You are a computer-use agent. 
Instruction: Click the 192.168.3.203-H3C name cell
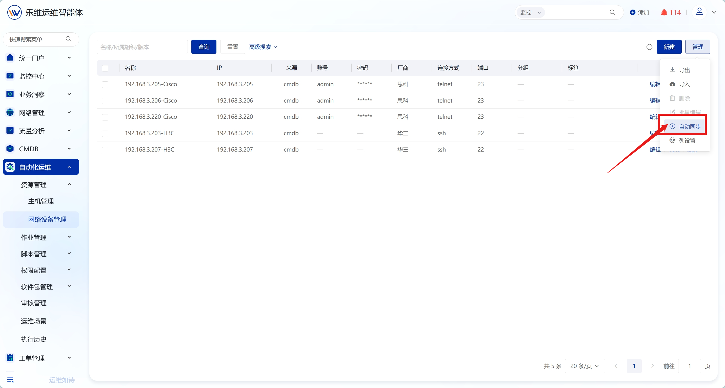point(149,133)
